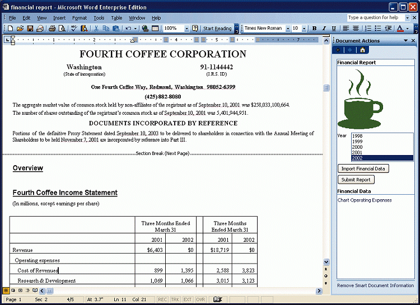Screen dimensions: 420x305
Task: Toggle OVR overtype mode indicator
Action: tap(200, 299)
